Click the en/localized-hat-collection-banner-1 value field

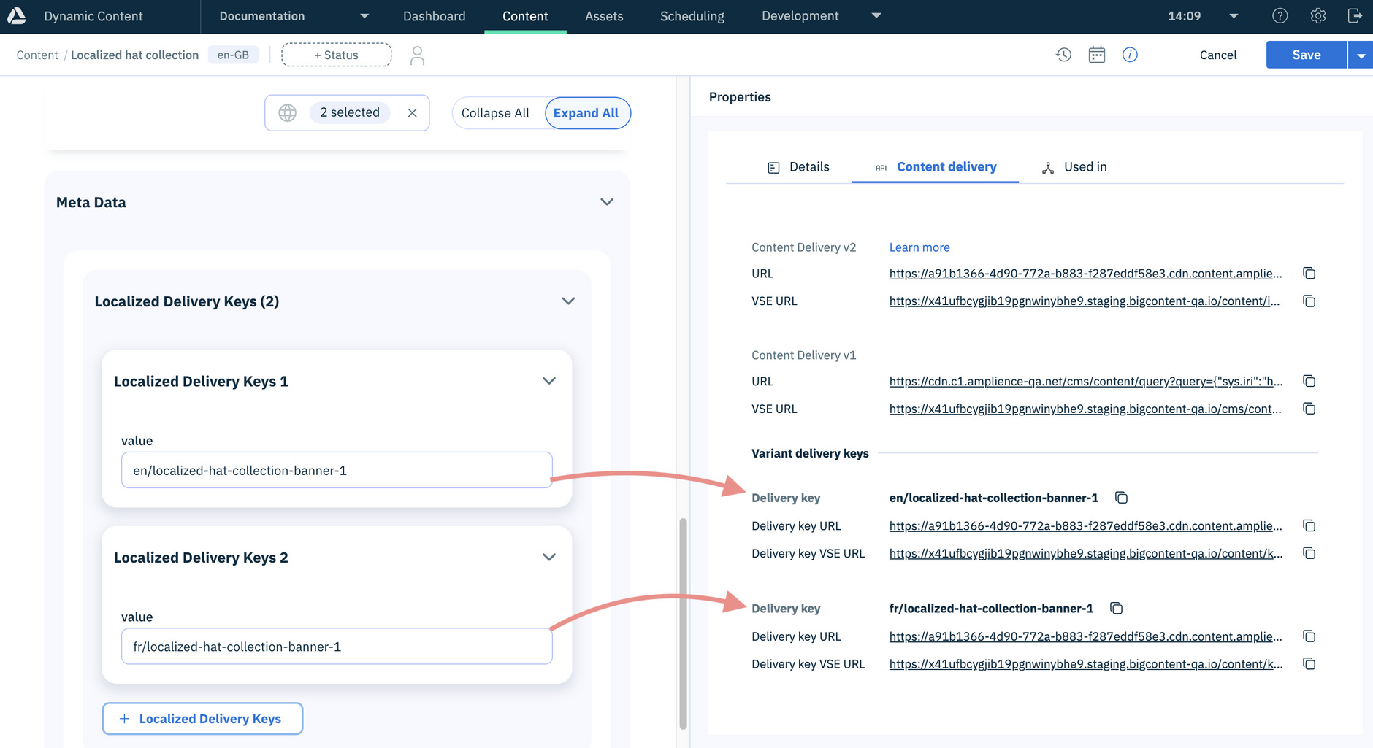click(x=337, y=471)
